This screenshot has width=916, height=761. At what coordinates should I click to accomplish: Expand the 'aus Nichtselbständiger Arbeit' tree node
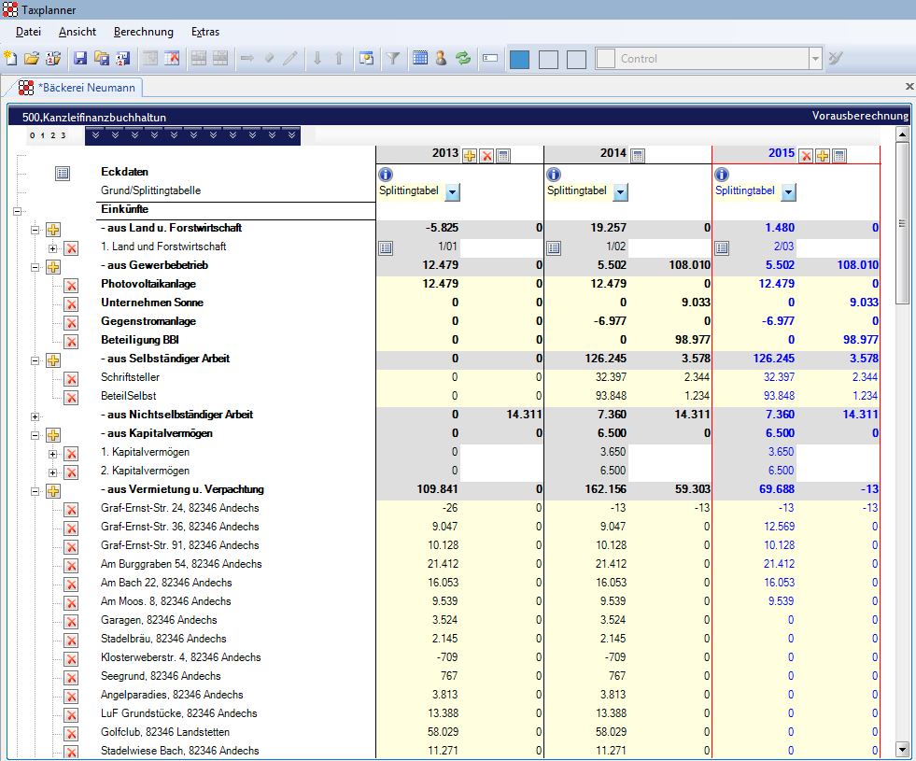35,416
